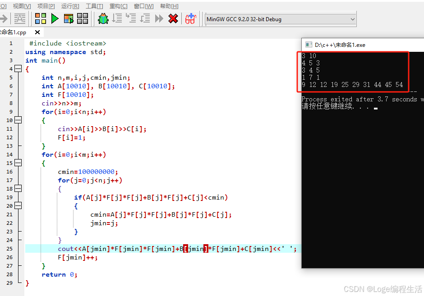Click the 'jmin=j;' statement
This screenshot has height=296, width=424.
pos(104,223)
